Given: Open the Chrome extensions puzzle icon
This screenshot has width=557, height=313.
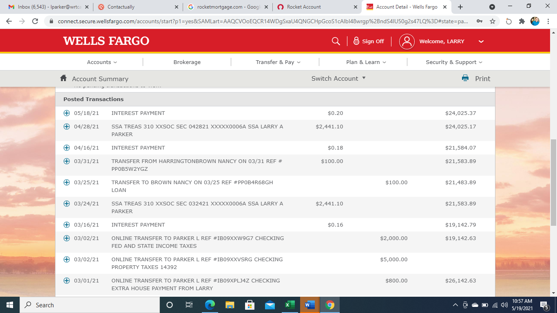Looking at the screenshot, I should [x=522, y=21].
